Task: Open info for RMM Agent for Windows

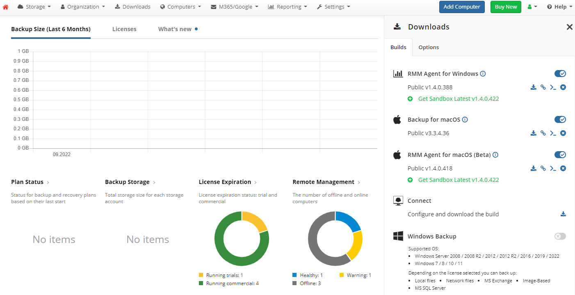Action: coord(483,74)
